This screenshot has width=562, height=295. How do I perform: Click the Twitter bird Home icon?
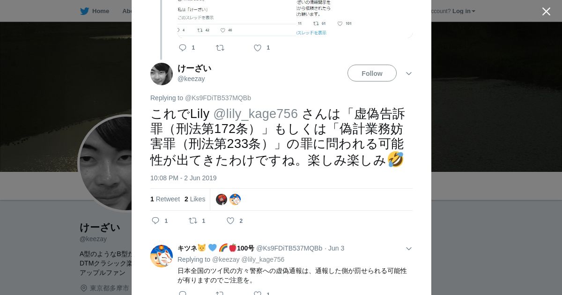tap(84, 11)
